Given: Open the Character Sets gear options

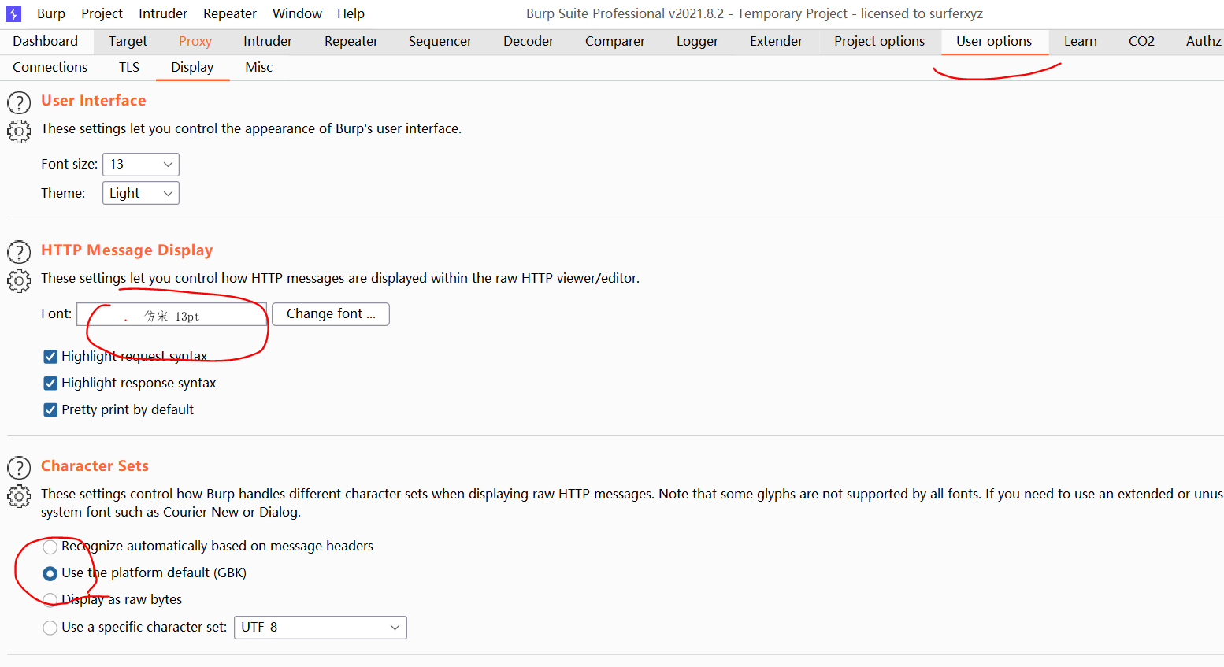Looking at the screenshot, I should [x=19, y=497].
